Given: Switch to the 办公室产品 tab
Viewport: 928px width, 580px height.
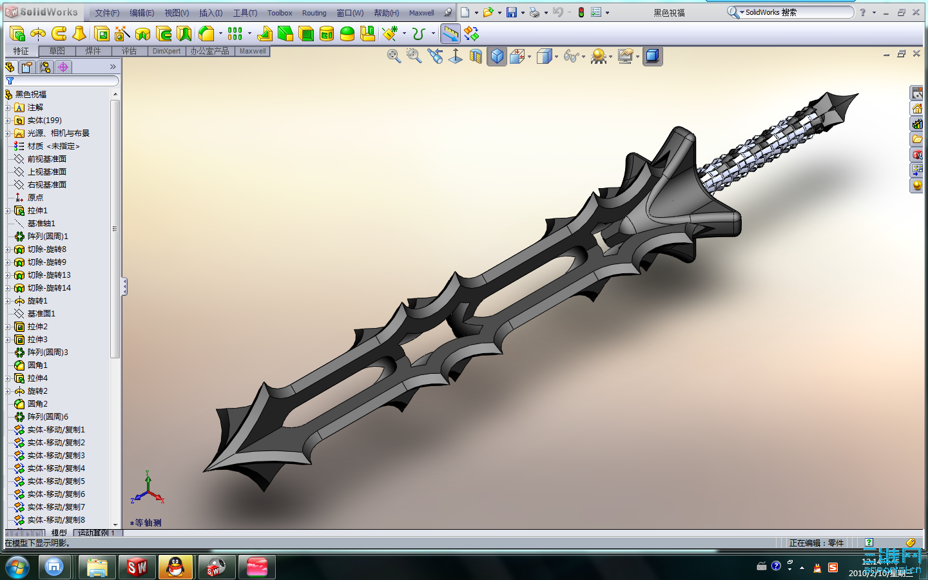Looking at the screenshot, I should coord(209,51).
